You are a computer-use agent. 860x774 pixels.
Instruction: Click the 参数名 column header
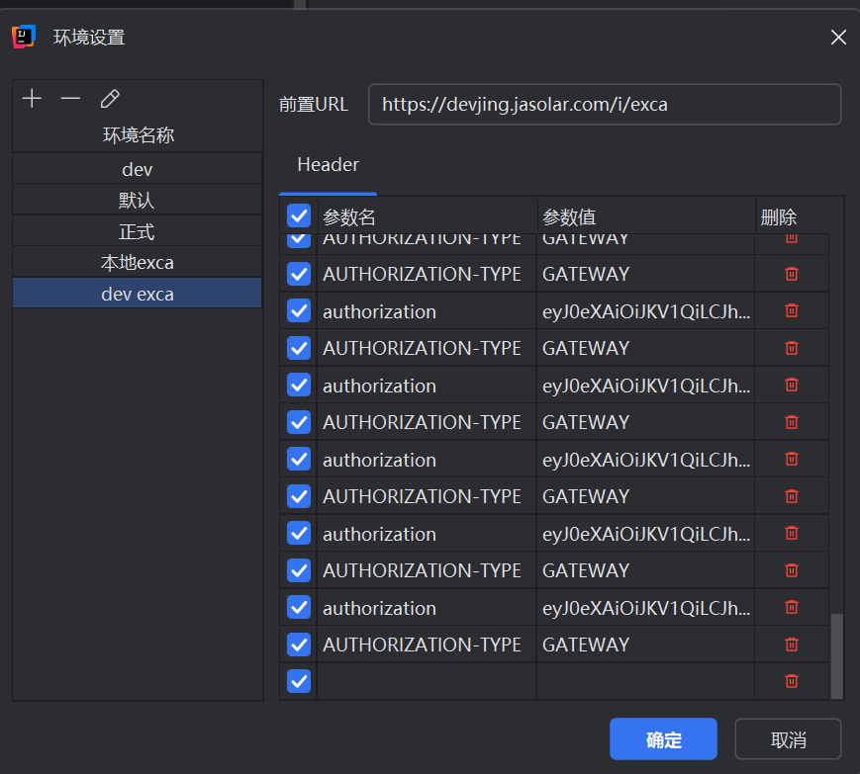[427, 216]
